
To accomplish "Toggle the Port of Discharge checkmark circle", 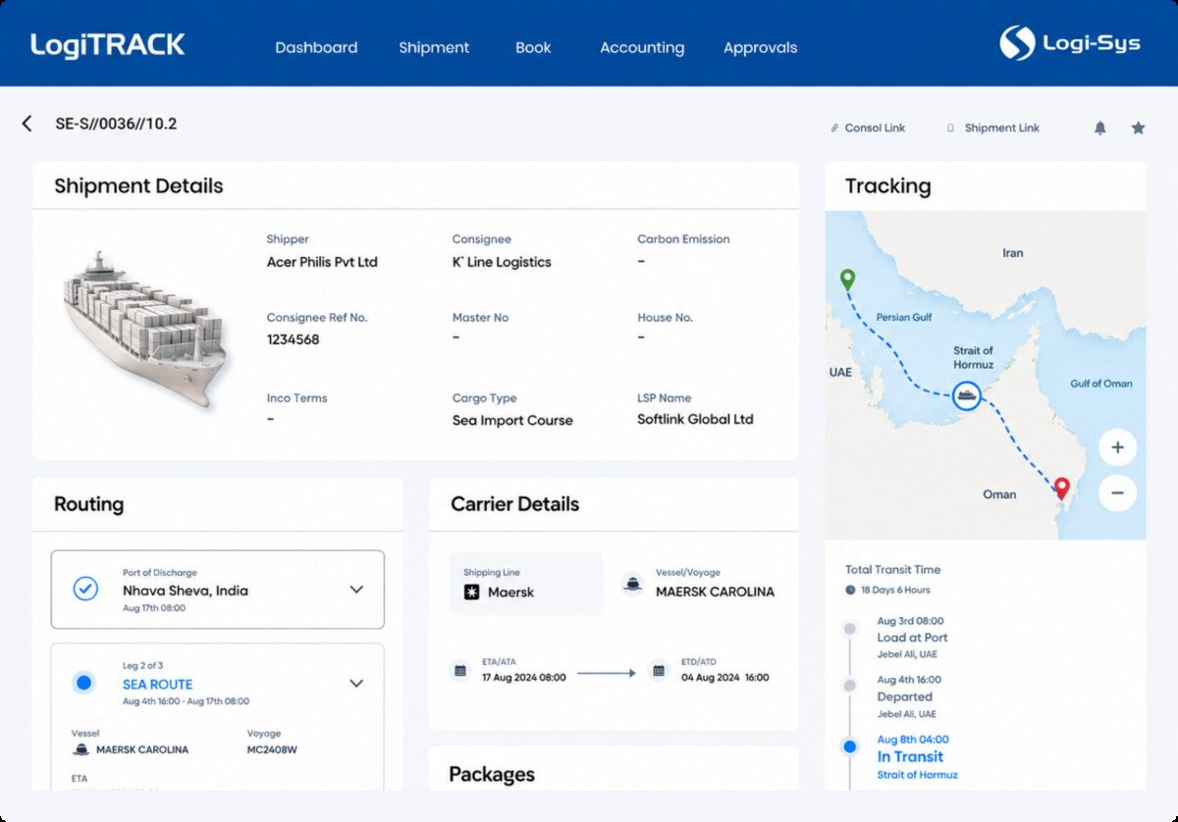I will coord(85,589).
